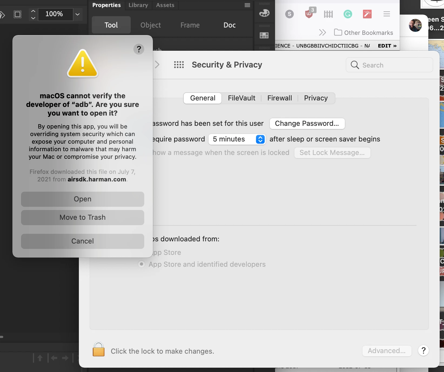Viewport: 444px width, 372px height.
Task: Click the fence-shaped extension icon in Firefox
Action: coord(328,14)
